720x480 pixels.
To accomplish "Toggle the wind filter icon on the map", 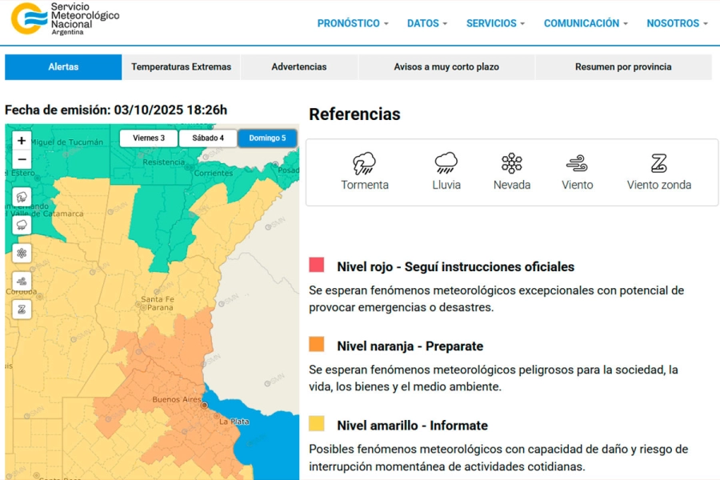I will pos(22,281).
